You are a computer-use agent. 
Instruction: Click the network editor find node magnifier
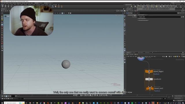tap(182, 57)
